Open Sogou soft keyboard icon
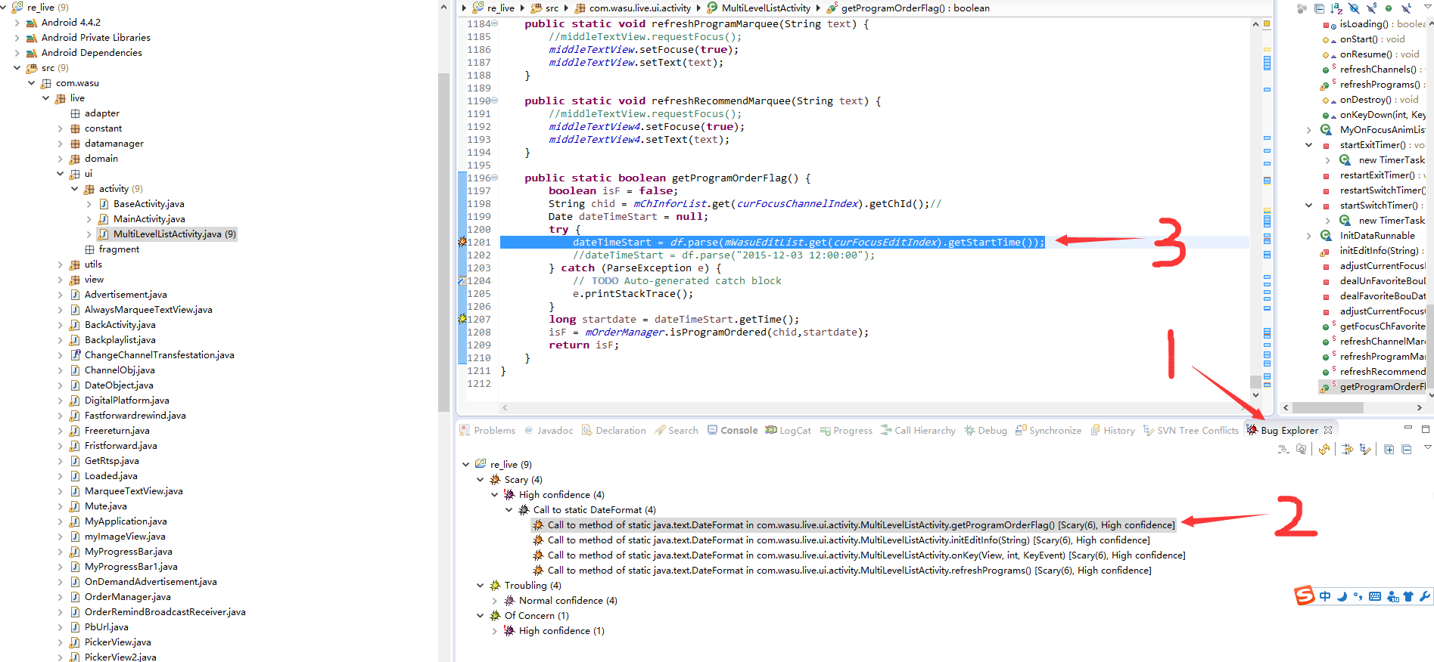The image size is (1434, 662). [x=1375, y=596]
